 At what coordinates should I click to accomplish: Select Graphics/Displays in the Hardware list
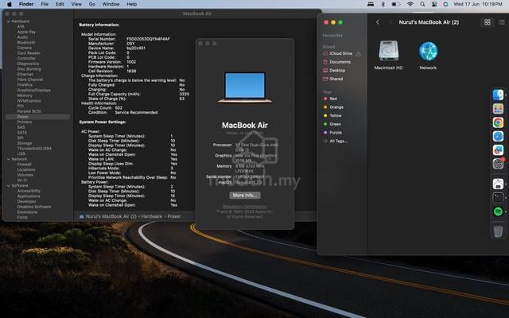33,90
